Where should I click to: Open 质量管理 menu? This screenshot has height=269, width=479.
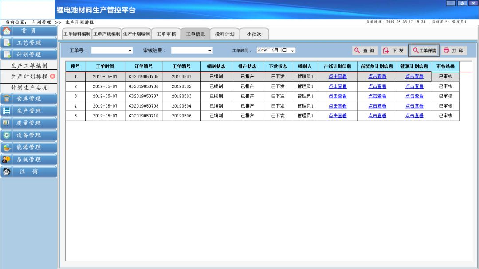[x=29, y=123]
